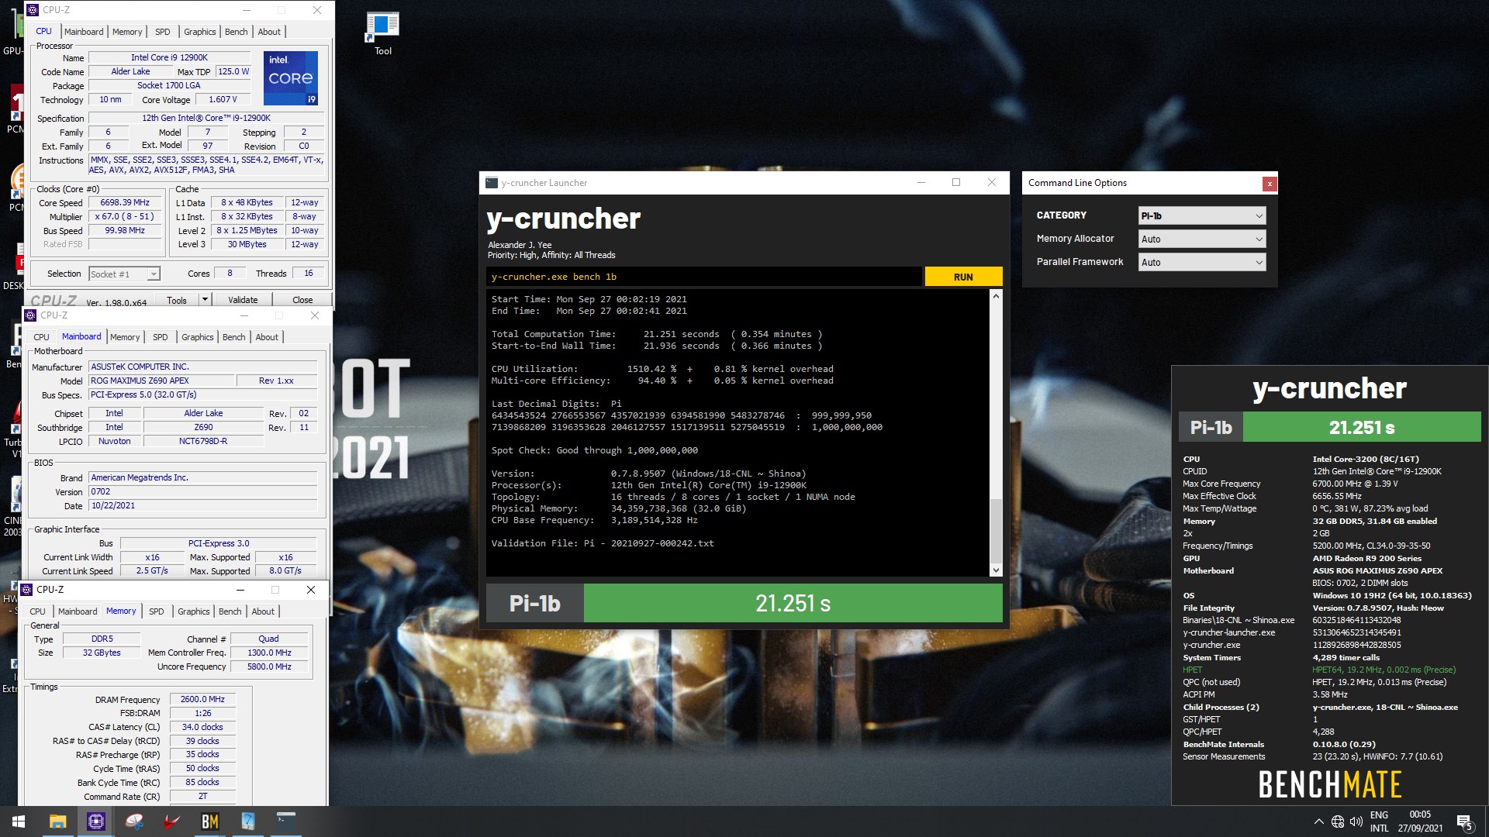Open the Memory Allocator dropdown

pyautogui.click(x=1202, y=239)
